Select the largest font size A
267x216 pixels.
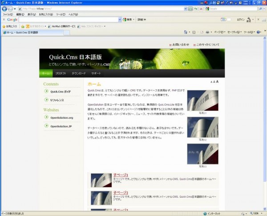(x=217, y=82)
